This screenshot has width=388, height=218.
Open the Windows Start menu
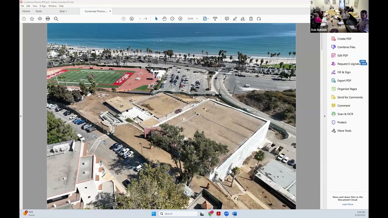pos(154,214)
